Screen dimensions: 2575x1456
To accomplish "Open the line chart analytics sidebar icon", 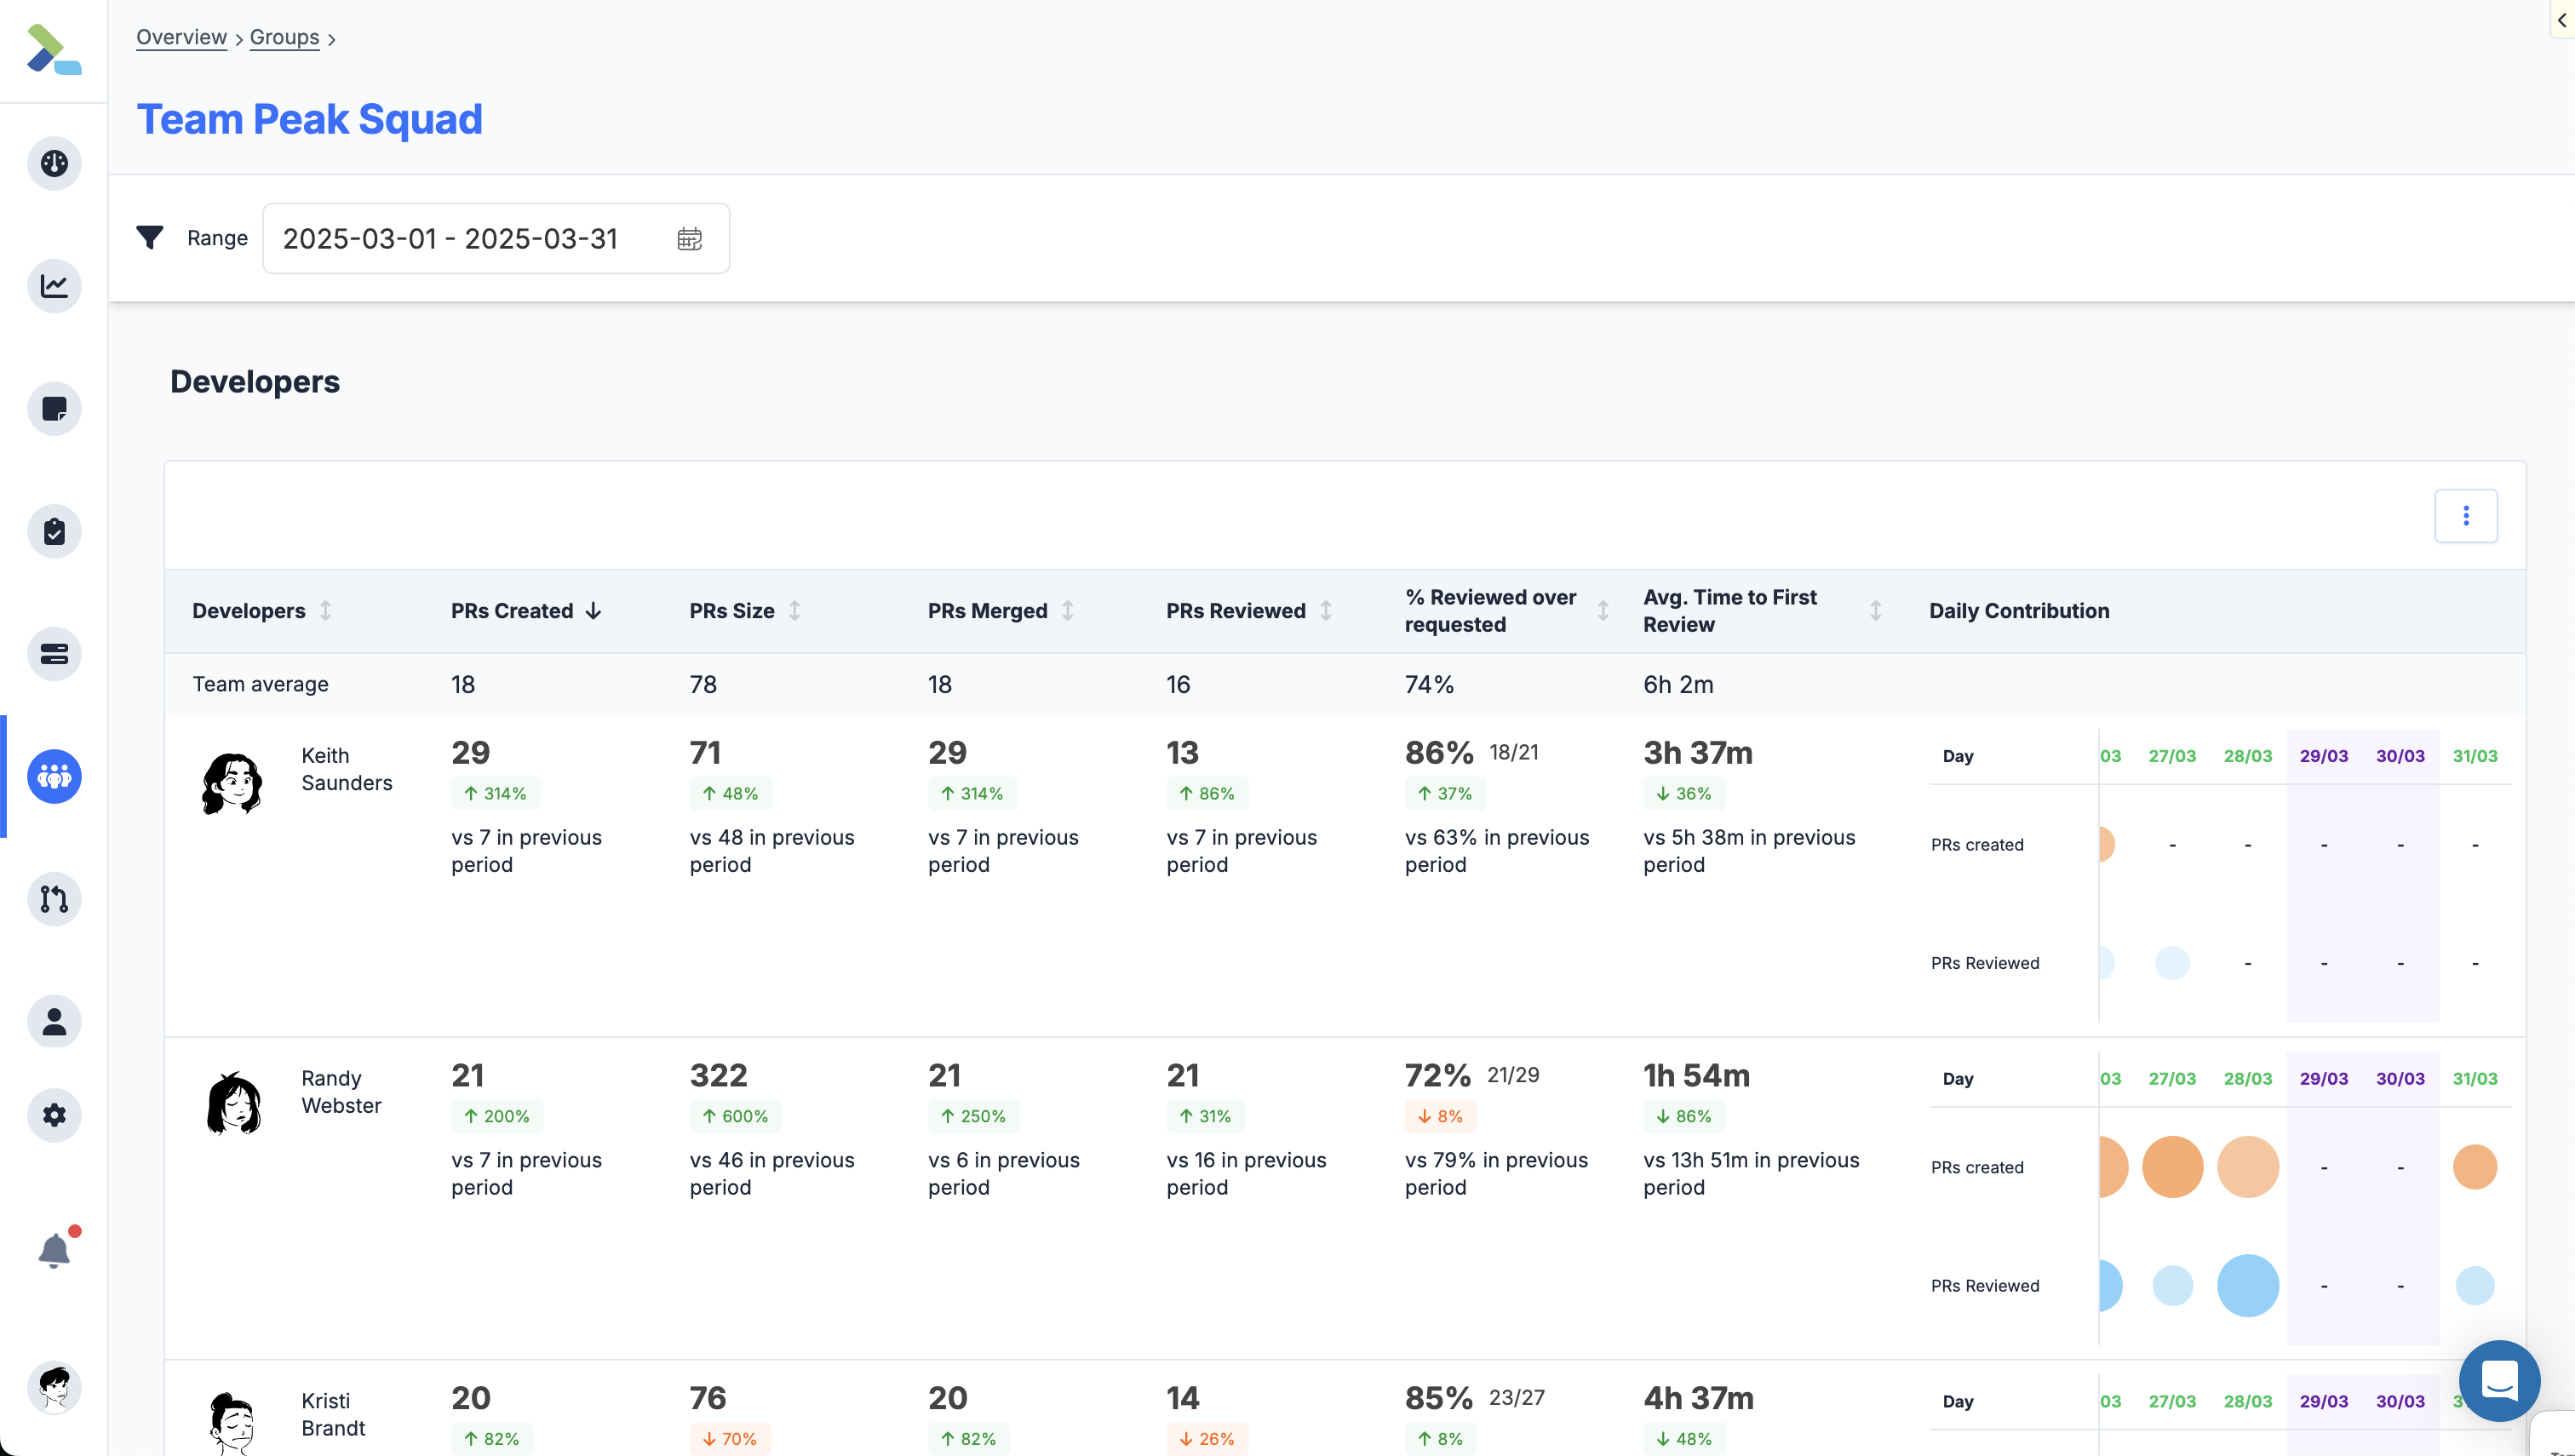I will click(54, 286).
